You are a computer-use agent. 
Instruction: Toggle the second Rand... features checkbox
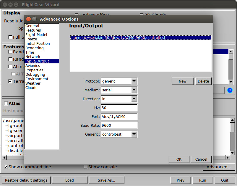10,59
